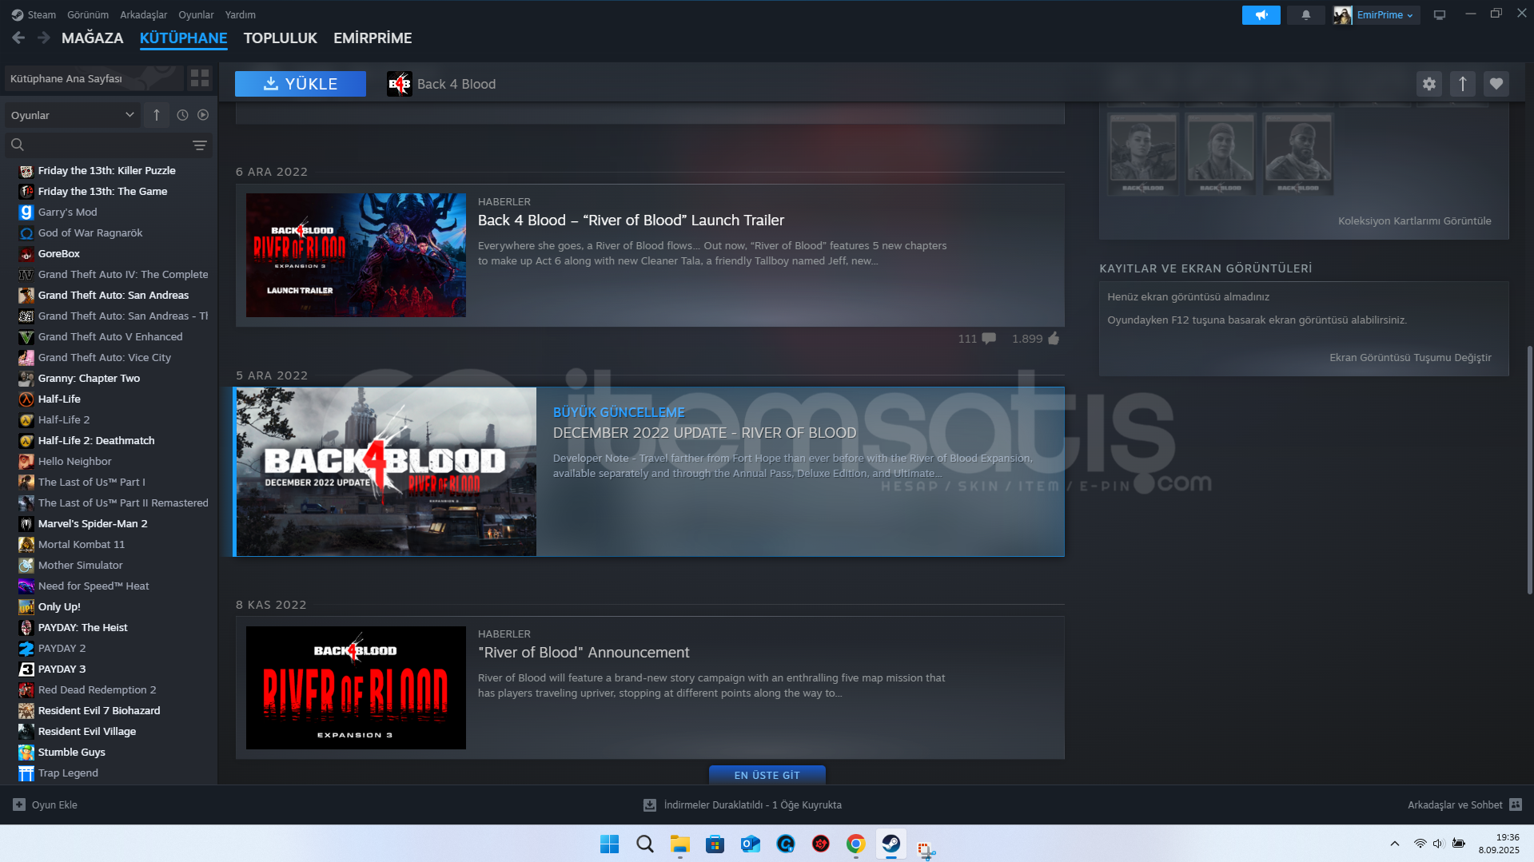
Task: Switch to the TOPLULUK tab
Action: (280, 38)
